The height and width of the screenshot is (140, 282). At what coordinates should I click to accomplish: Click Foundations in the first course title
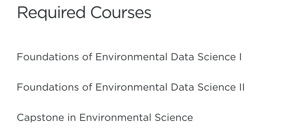click(48, 57)
